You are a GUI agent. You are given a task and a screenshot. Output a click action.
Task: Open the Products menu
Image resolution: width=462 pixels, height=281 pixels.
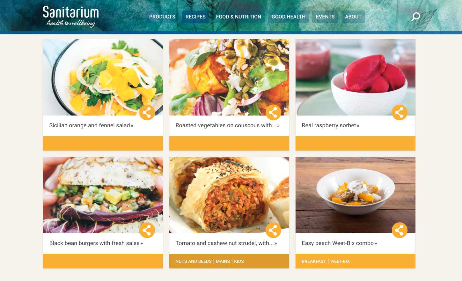pos(162,17)
